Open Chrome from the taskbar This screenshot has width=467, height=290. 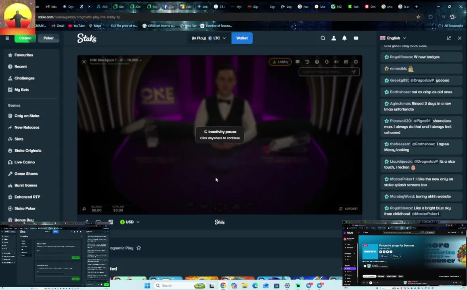(223, 286)
